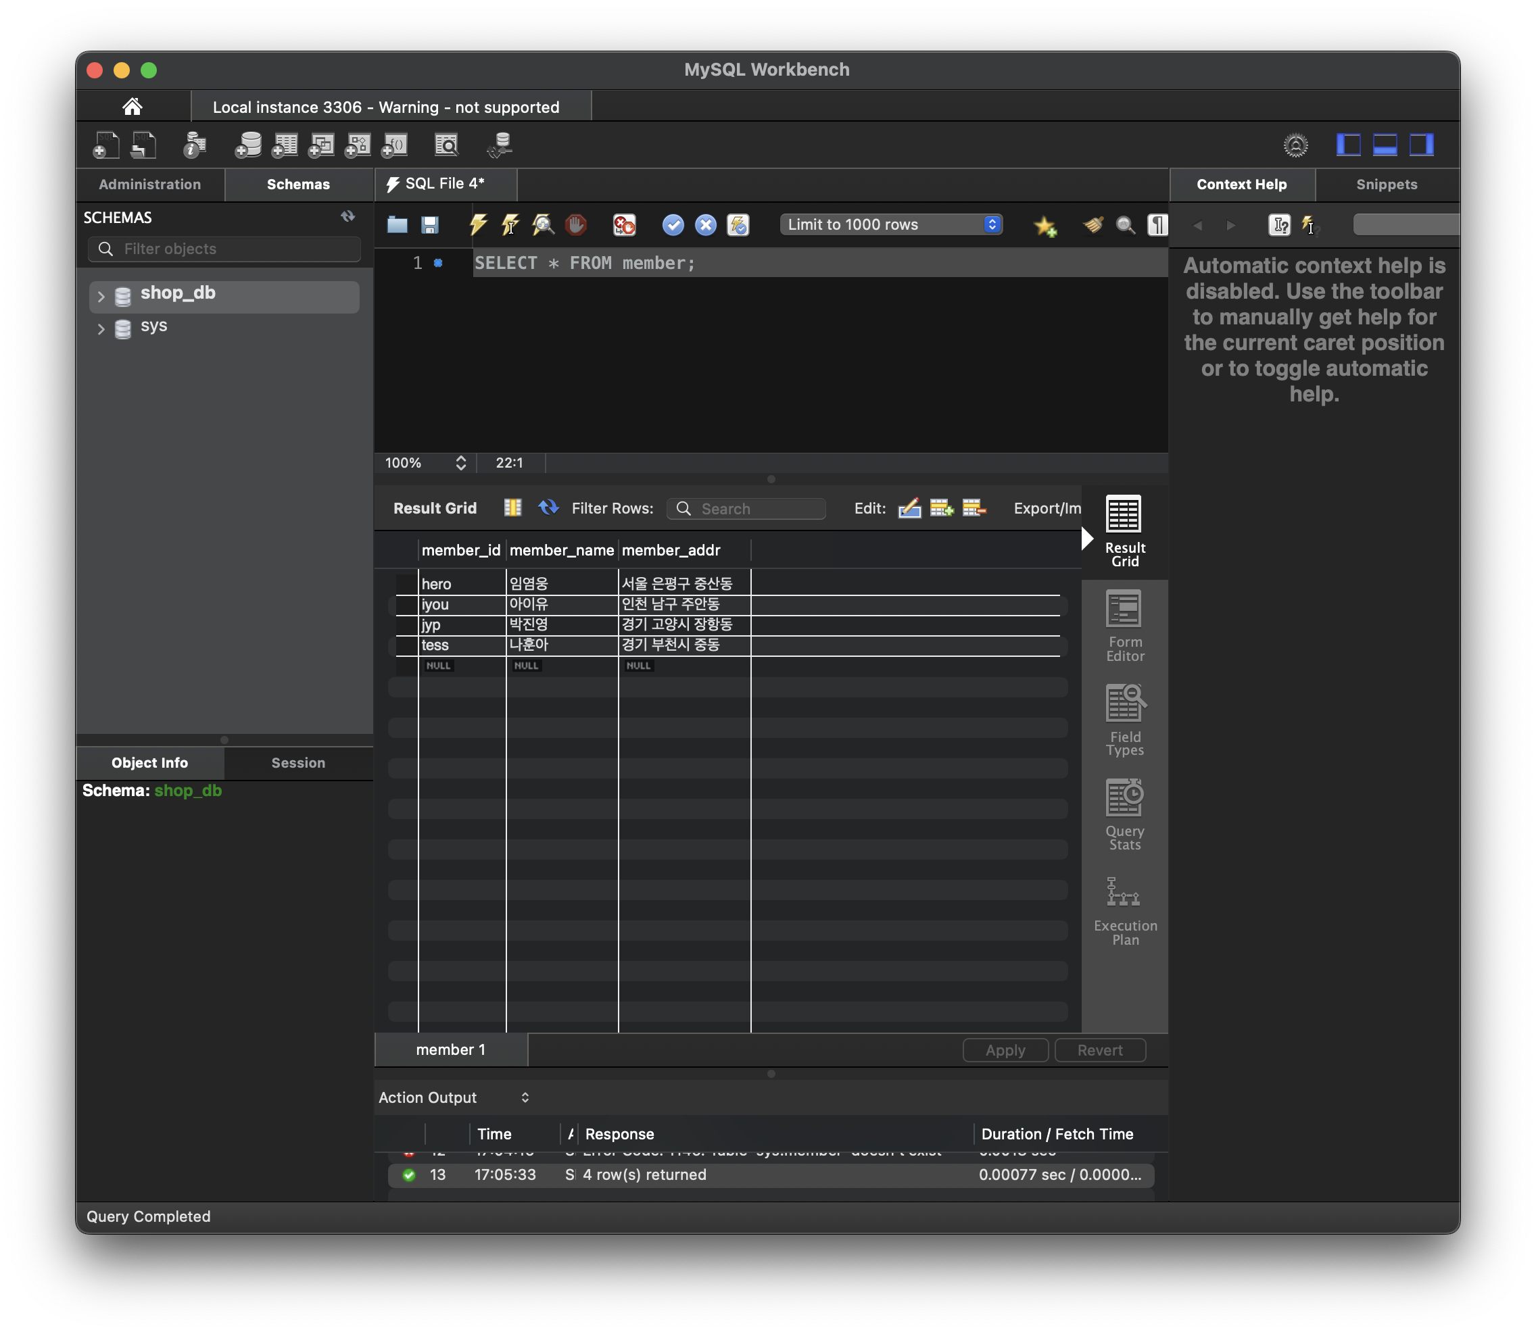Viewport: 1536px width, 1334px height.
Task: Delete selected rows in result grid
Action: [x=974, y=508]
